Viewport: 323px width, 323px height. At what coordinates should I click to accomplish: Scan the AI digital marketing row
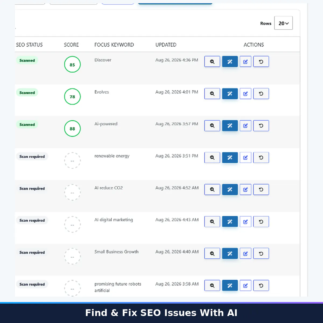pyautogui.click(x=212, y=222)
